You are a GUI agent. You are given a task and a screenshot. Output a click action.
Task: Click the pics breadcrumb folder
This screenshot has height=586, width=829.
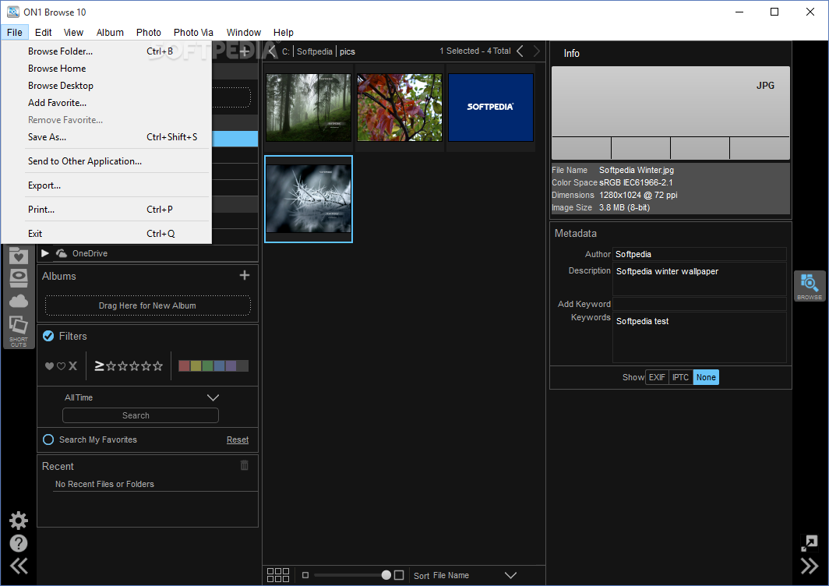click(347, 51)
